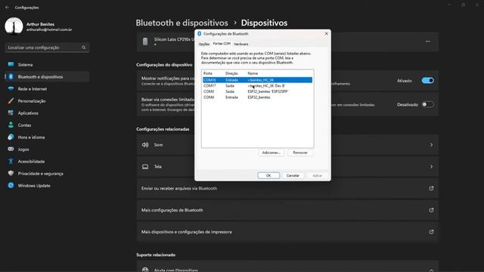This screenshot has height=272, width=484.
Task: Turn off the Ativado notifications toggle
Action: click(x=428, y=81)
